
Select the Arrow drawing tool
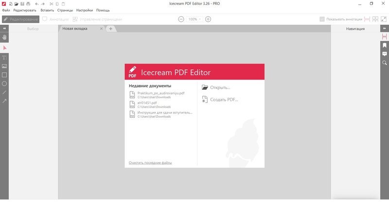tap(4, 101)
